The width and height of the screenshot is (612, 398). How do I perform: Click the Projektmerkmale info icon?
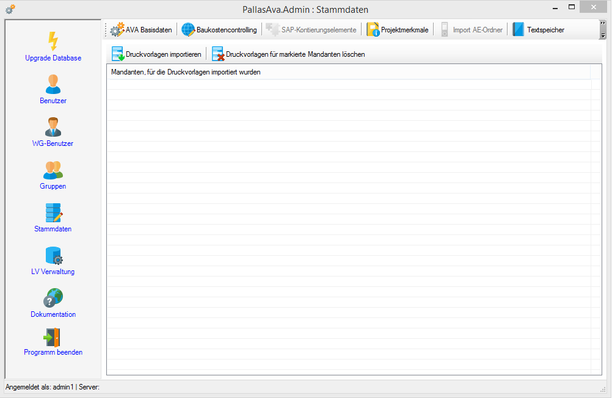pyautogui.click(x=373, y=30)
